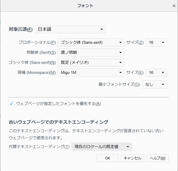
Task: Open the サイズ(Z) dropdown for proportional font
Action: [156, 42]
